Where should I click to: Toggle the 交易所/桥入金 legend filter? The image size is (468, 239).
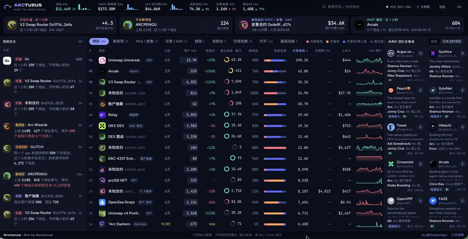pyautogui.click(x=355, y=41)
